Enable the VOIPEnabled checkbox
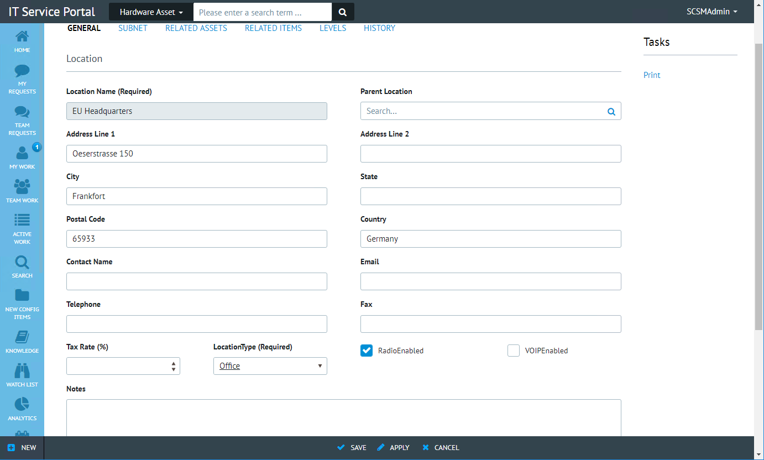This screenshot has height=460, width=764. pyautogui.click(x=514, y=351)
